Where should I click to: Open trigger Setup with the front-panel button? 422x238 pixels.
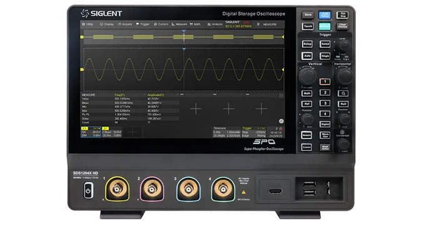tap(307, 44)
